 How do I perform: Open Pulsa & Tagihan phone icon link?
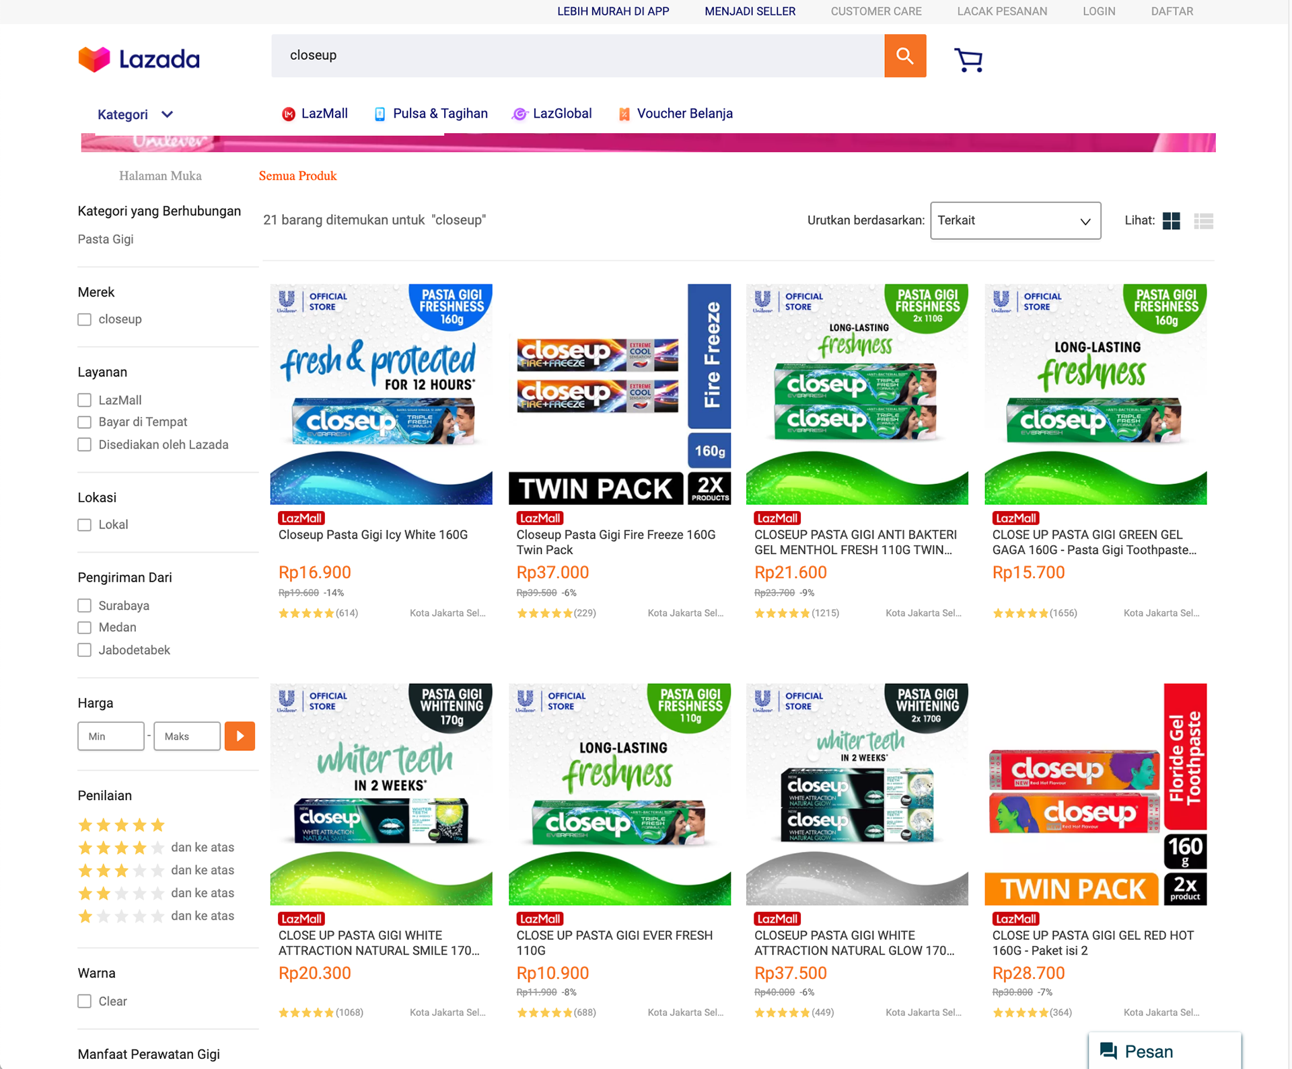[380, 114]
